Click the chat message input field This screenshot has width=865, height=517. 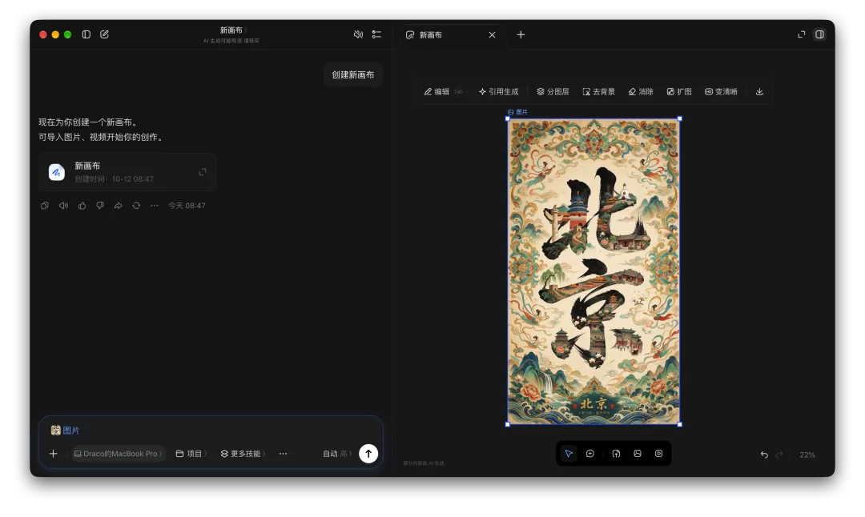[x=211, y=431]
